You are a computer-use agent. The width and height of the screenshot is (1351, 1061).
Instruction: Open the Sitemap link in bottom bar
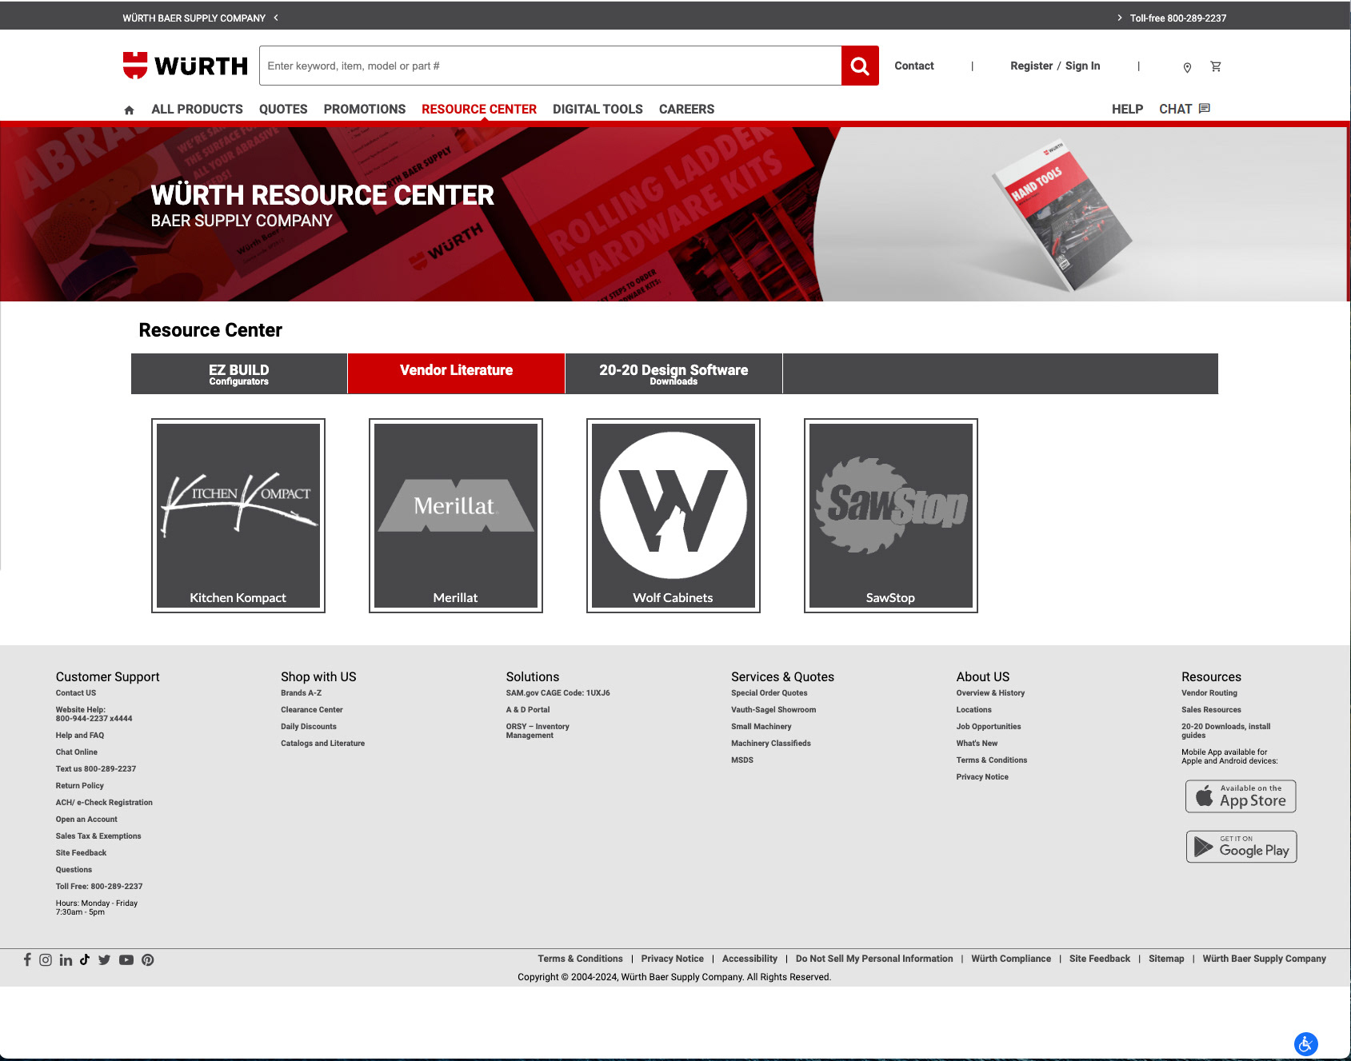coord(1166,959)
